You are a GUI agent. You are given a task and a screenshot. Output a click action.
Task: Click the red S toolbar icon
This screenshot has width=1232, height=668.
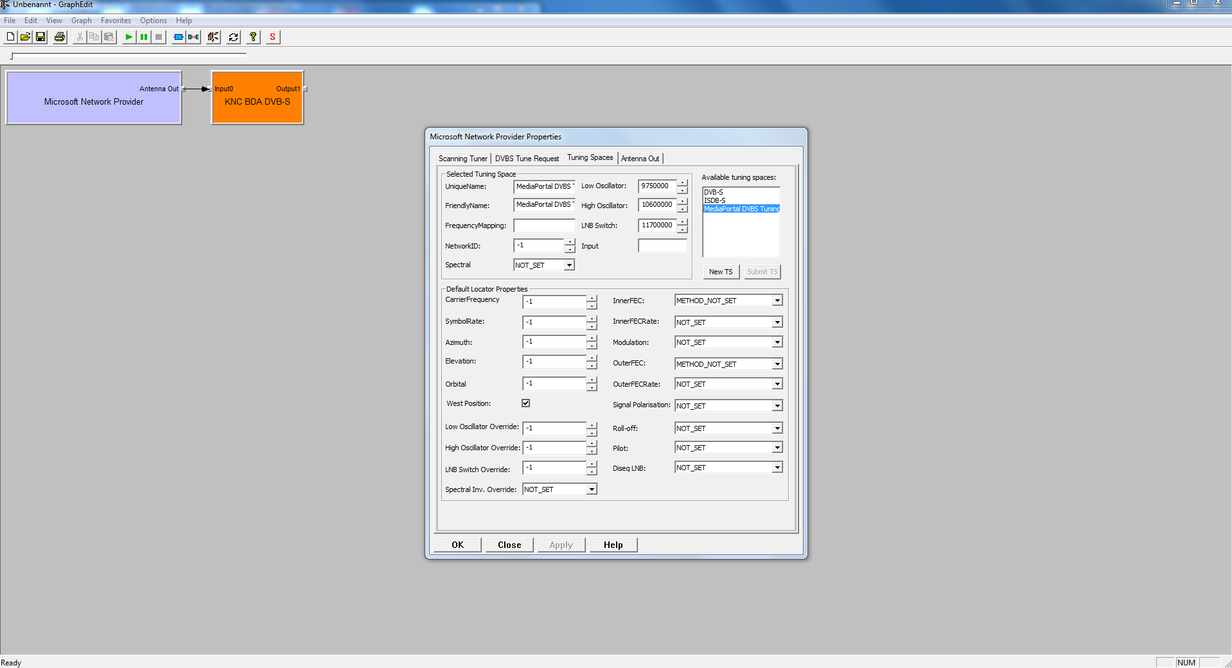(x=273, y=37)
